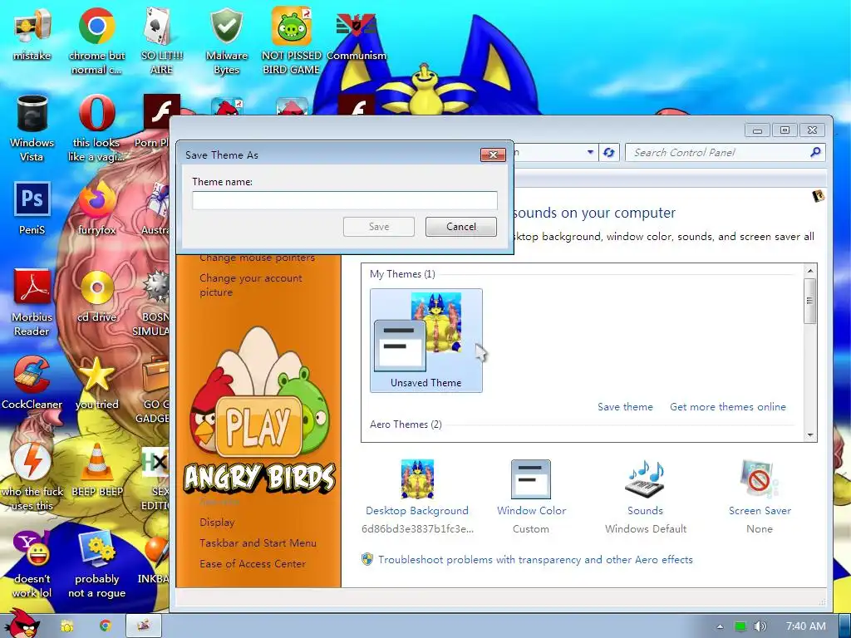
Task: Open Display in the sidebar
Action: coord(217,523)
